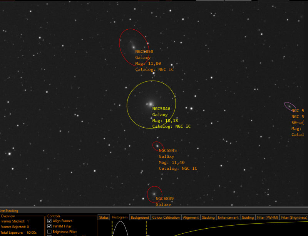Open the Background tab

(x=140, y=217)
